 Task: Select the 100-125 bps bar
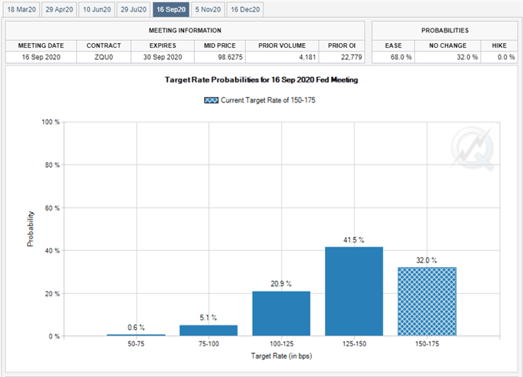click(281, 313)
